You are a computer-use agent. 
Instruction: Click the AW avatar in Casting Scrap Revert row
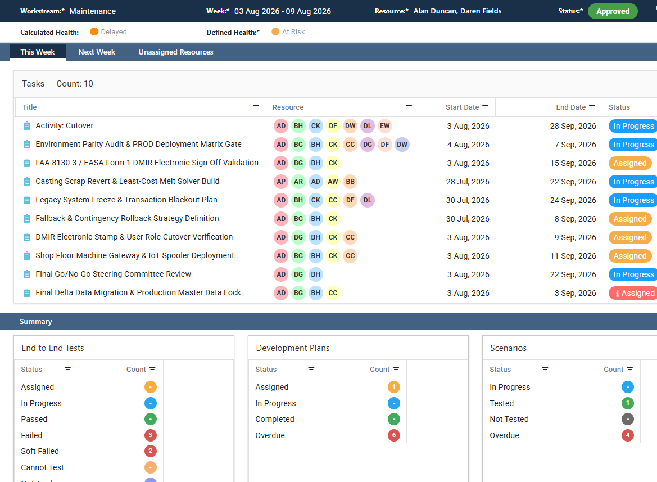coord(333,182)
